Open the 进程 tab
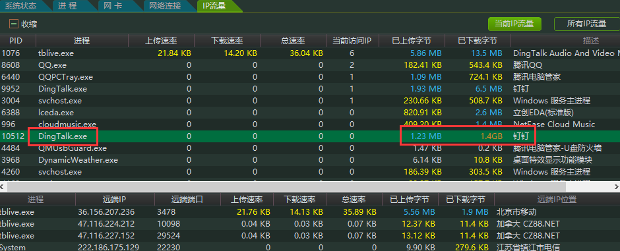 67,5
